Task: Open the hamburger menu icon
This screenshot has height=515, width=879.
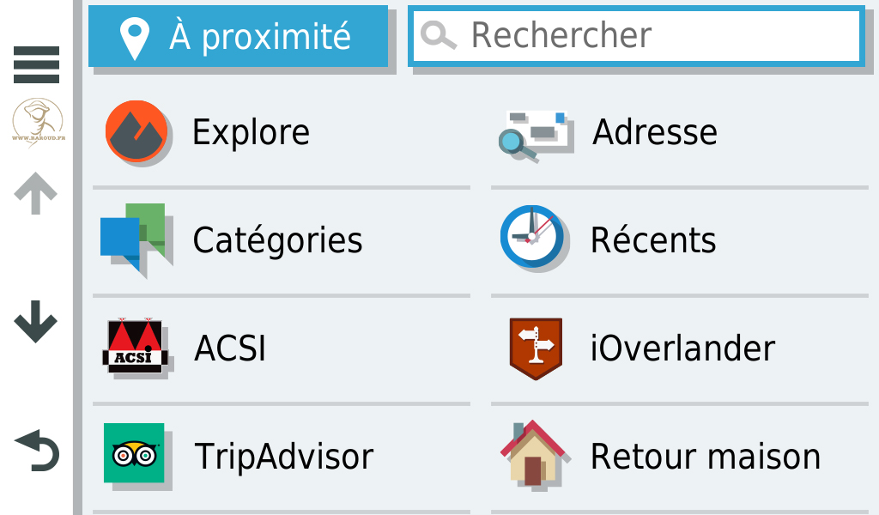Action: coord(36,64)
